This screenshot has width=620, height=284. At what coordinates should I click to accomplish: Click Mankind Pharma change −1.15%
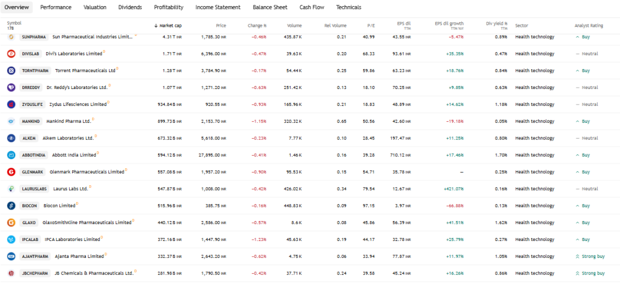click(259, 122)
